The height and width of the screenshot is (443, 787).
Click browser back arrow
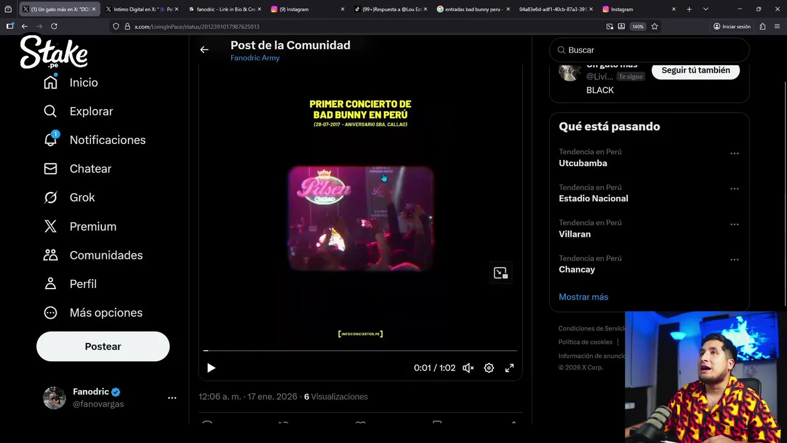[x=25, y=26]
